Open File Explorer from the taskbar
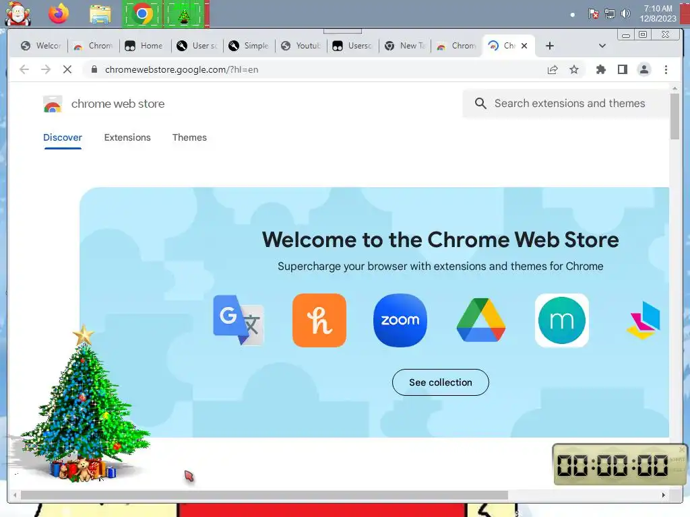This screenshot has height=517, width=690. (x=100, y=14)
